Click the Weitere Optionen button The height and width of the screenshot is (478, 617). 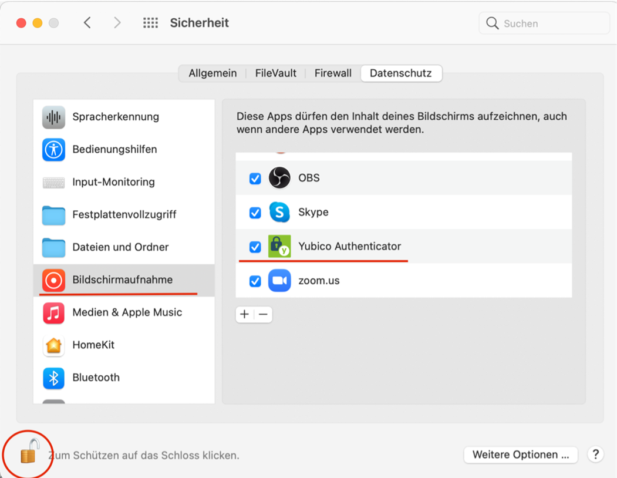(521, 455)
